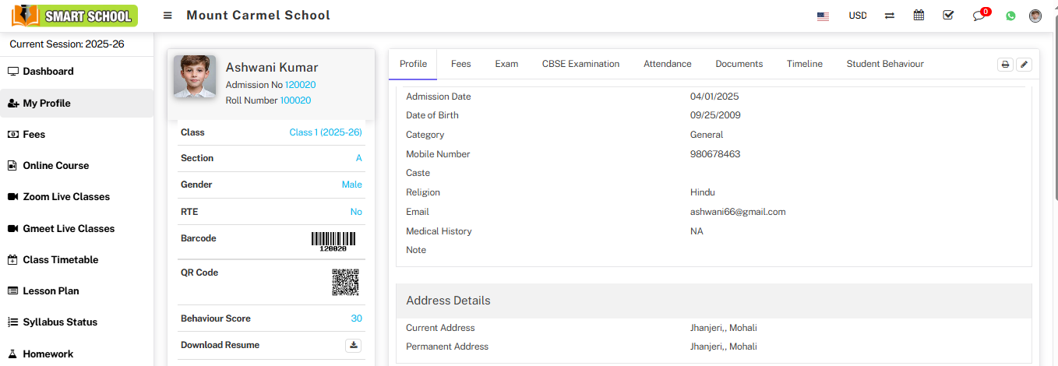
Task: Click roll number 100020 link
Action: (295, 100)
